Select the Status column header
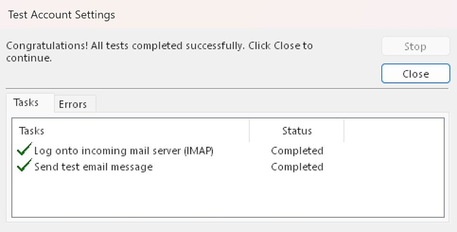Screen dimensions: 457x232 point(297,131)
